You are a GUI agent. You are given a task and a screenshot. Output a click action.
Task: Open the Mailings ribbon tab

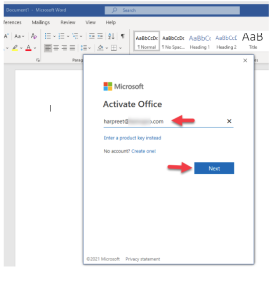tap(41, 22)
